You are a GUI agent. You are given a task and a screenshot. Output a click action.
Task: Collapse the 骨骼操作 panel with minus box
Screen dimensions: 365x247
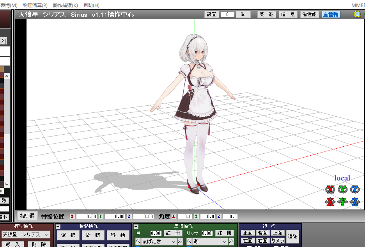pyautogui.click(x=58, y=226)
